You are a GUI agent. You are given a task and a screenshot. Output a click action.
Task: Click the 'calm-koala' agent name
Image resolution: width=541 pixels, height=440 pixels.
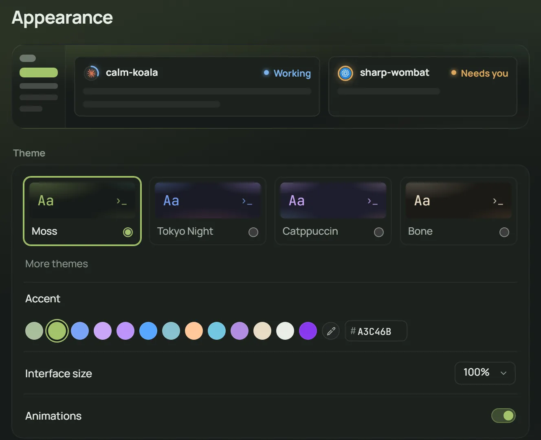coord(132,73)
